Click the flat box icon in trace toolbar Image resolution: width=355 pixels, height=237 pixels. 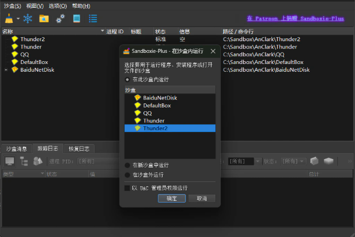tap(328, 161)
